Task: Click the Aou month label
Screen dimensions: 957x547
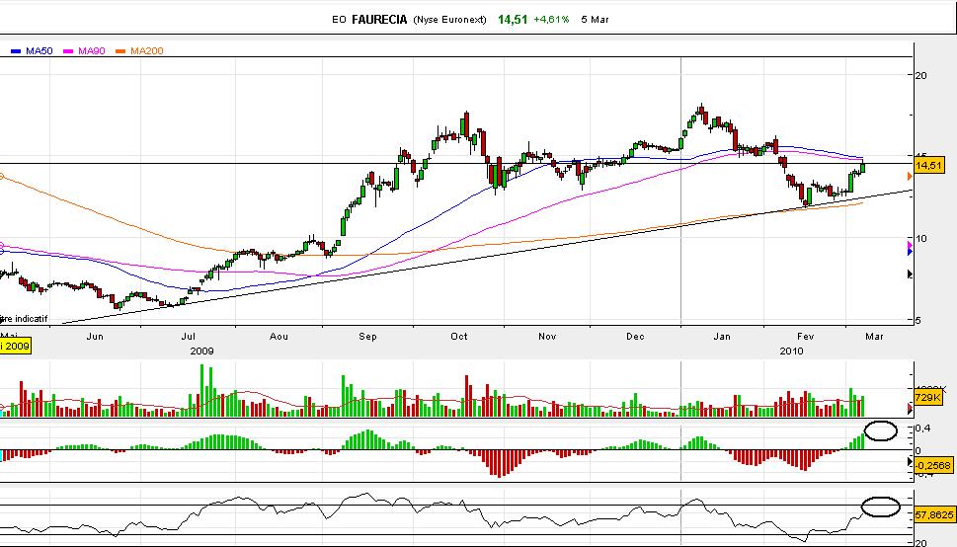Action: click(279, 337)
